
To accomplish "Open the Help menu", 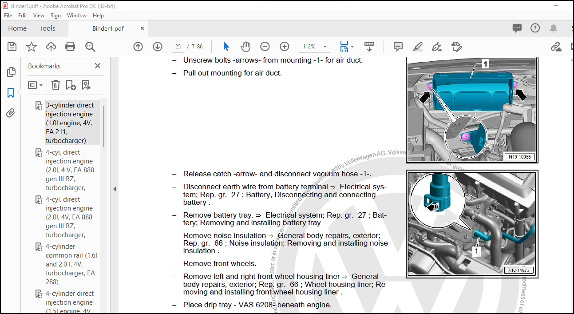I will pyautogui.click(x=98, y=15).
